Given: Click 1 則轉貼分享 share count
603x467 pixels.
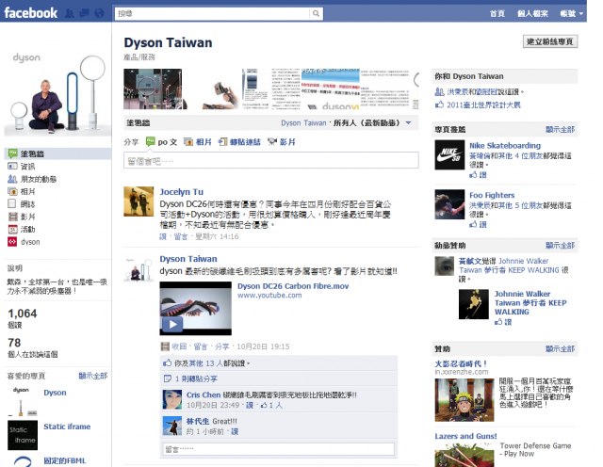Looking at the screenshot, I should (196, 379).
